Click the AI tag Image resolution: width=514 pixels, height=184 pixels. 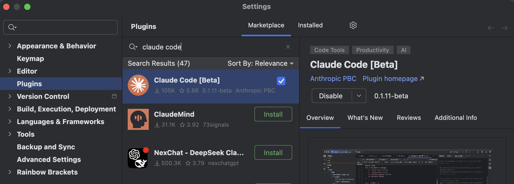coord(404,50)
